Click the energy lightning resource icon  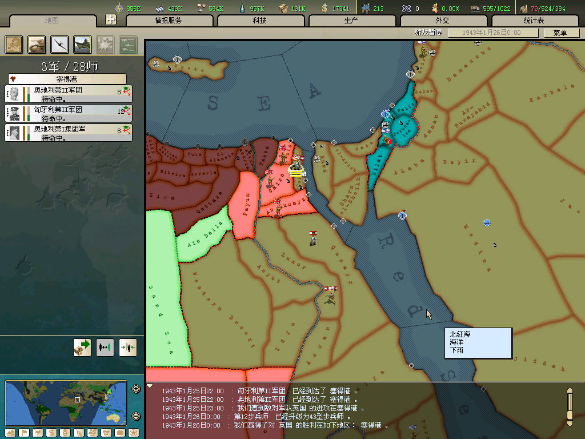[119, 8]
